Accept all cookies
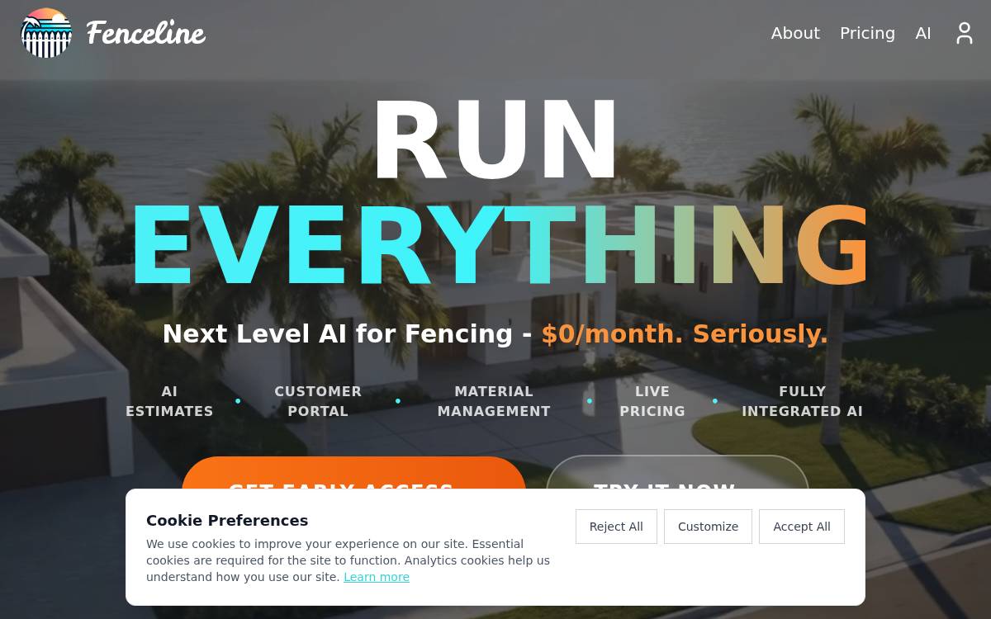The height and width of the screenshot is (619, 991). pyautogui.click(x=802, y=527)
